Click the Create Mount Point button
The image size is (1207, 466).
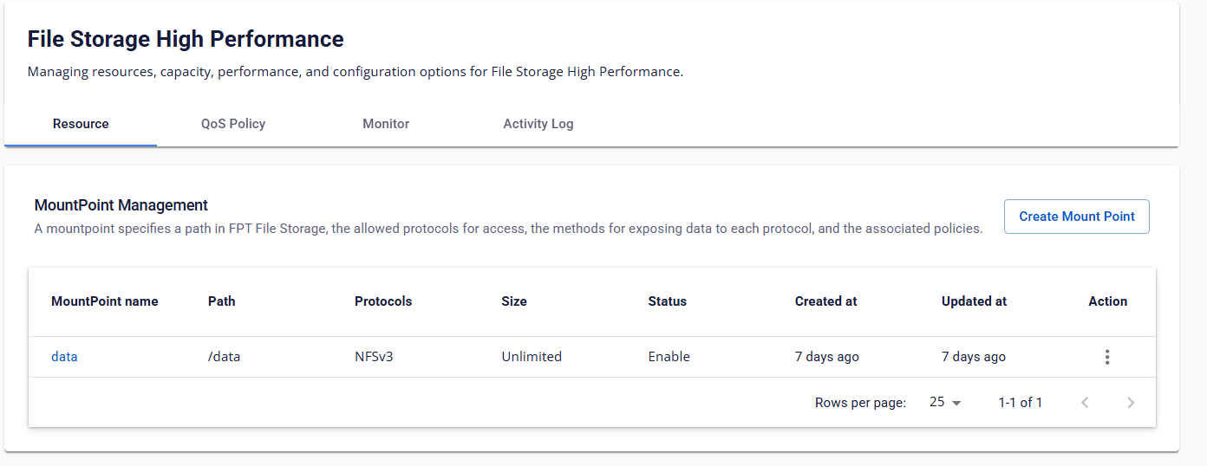coord(1076,217)
